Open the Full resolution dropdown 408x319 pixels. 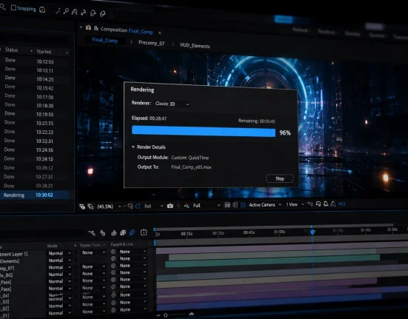(x=207, y=205)
